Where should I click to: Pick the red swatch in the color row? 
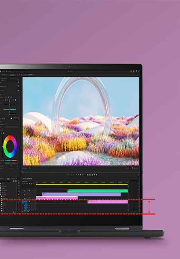click(4, 100)
